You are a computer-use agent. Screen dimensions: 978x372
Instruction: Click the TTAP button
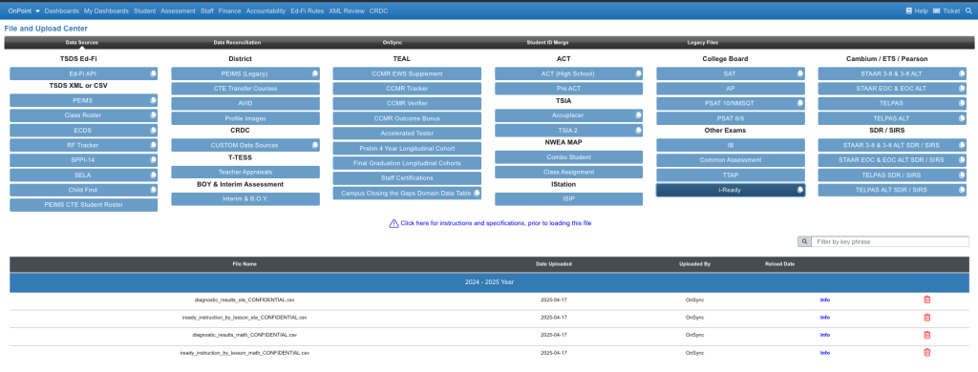(731, 176)
